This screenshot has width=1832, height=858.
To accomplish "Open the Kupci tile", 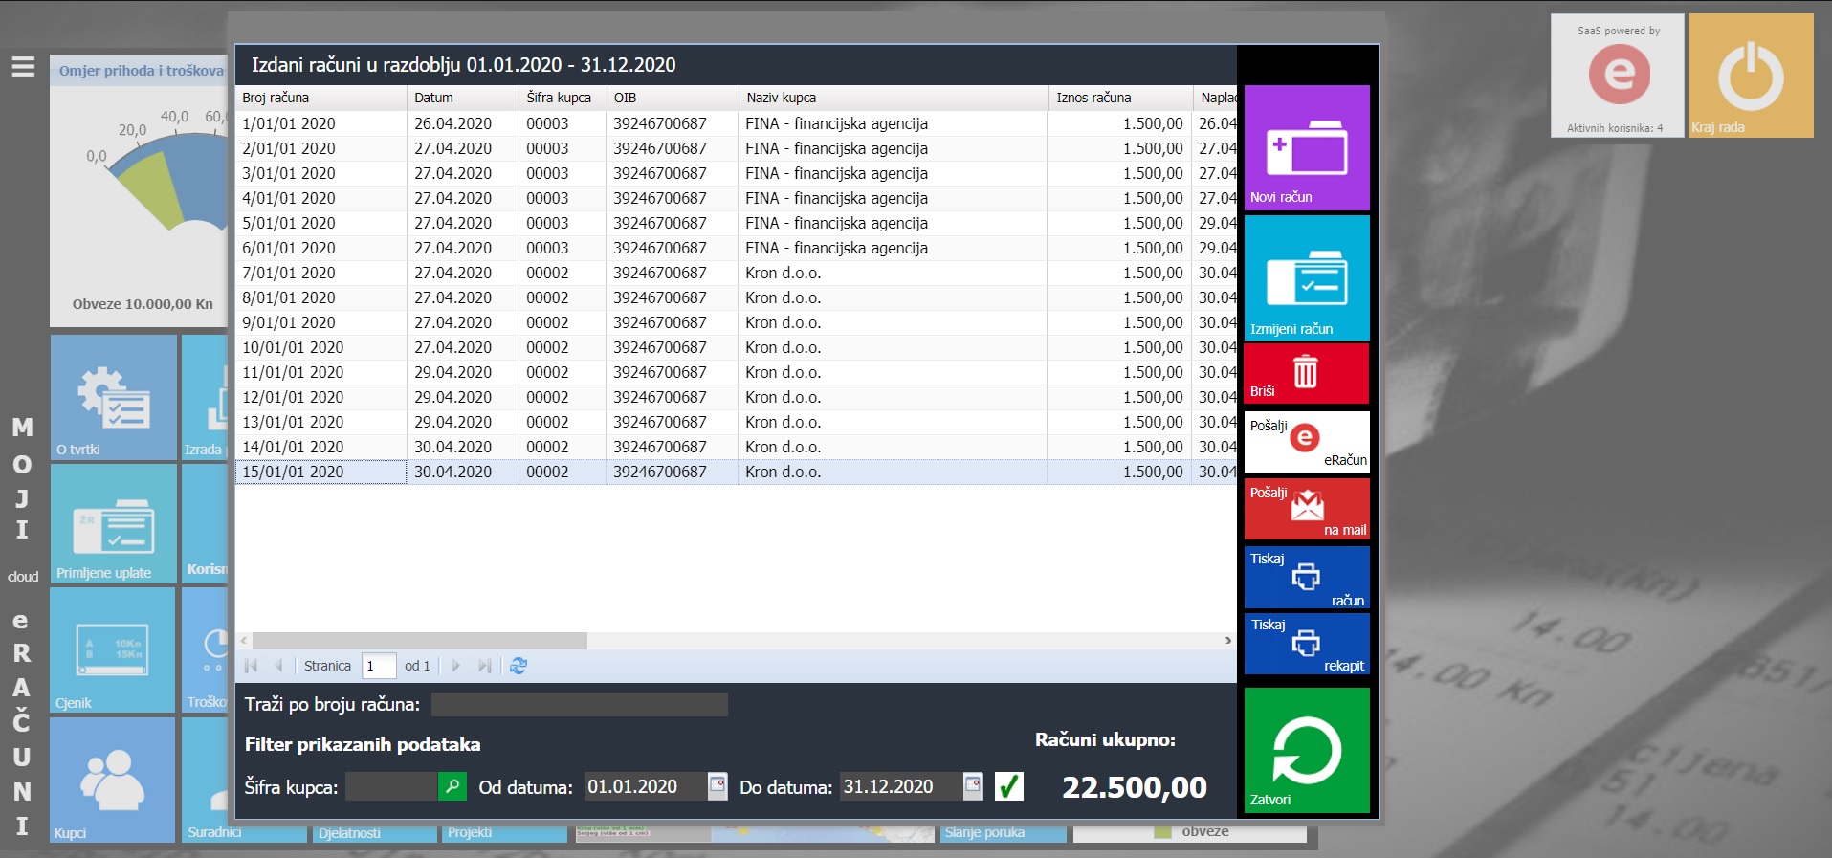I will (x=113, y=780).
